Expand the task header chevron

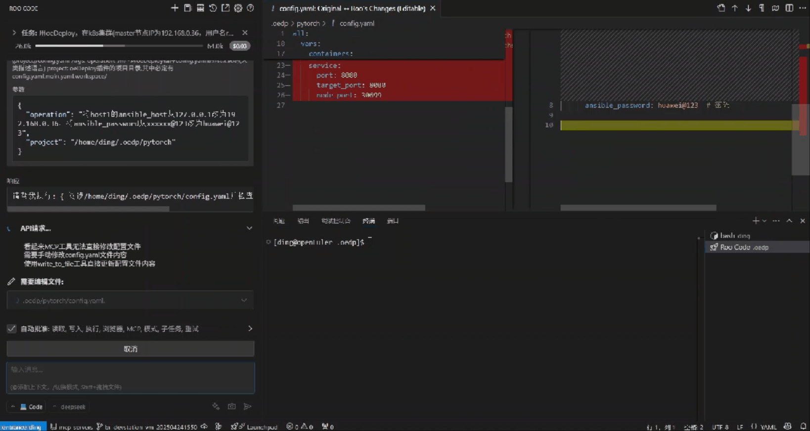[14, 33]
